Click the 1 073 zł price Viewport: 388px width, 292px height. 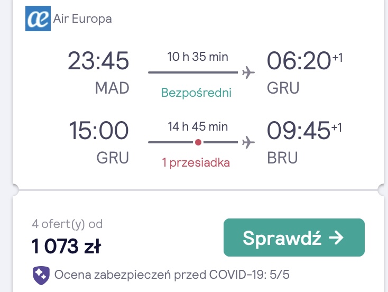(x=66, y=246)
